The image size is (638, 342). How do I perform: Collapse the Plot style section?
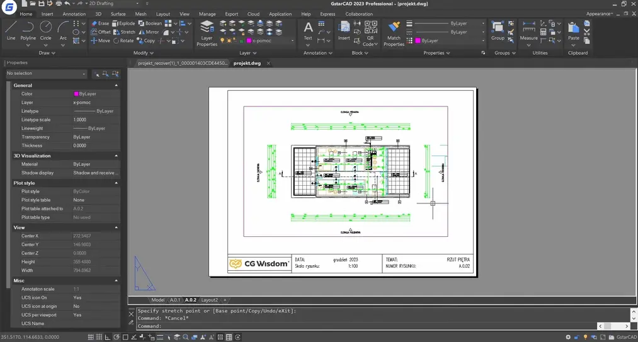117,183
